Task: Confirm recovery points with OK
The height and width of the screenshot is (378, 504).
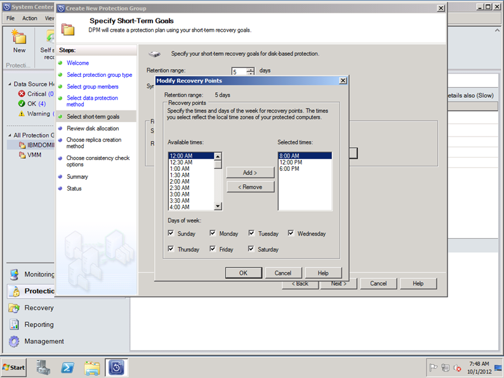Action: point(243,273)
